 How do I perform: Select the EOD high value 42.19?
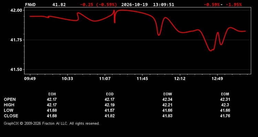click(x=110, y=105)
